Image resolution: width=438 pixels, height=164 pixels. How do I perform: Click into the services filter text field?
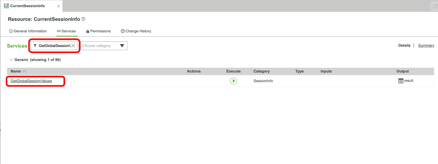click(x=54, y=46)
